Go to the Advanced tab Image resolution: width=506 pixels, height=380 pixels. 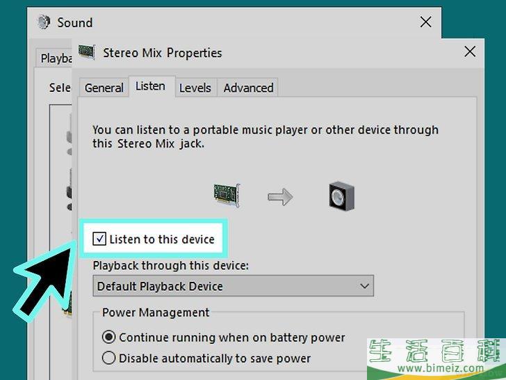point(248,88)
